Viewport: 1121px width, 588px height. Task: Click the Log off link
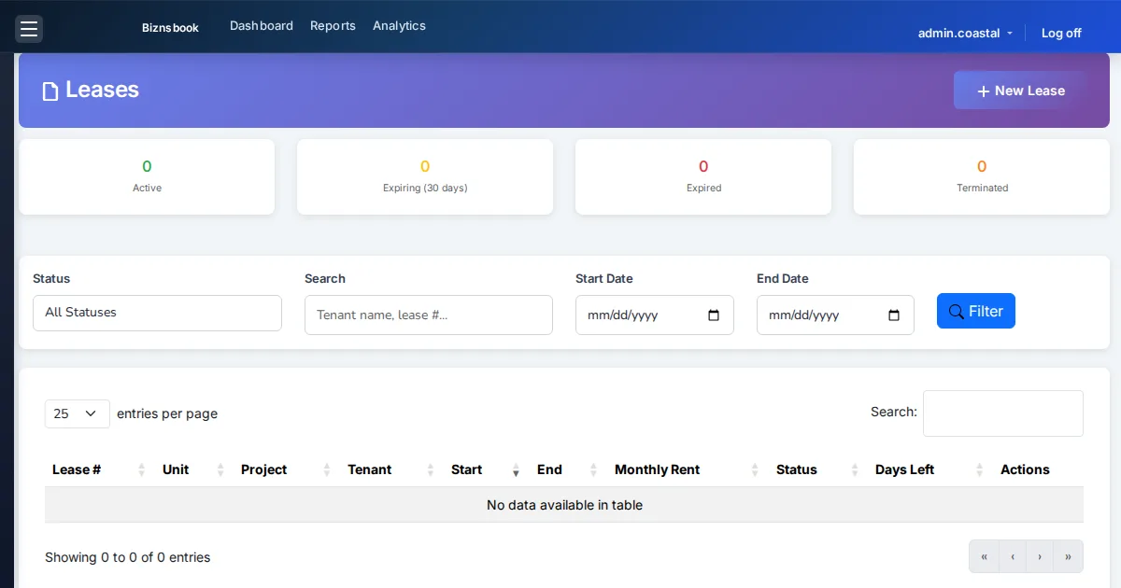tap(1061, 33)
